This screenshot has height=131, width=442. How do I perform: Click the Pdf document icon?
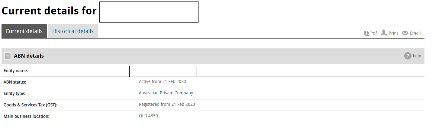click(367, 33)
